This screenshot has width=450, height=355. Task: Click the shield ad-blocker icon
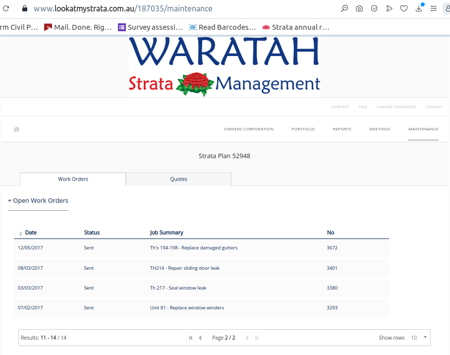pyautogui.click(x=374, y=8)
